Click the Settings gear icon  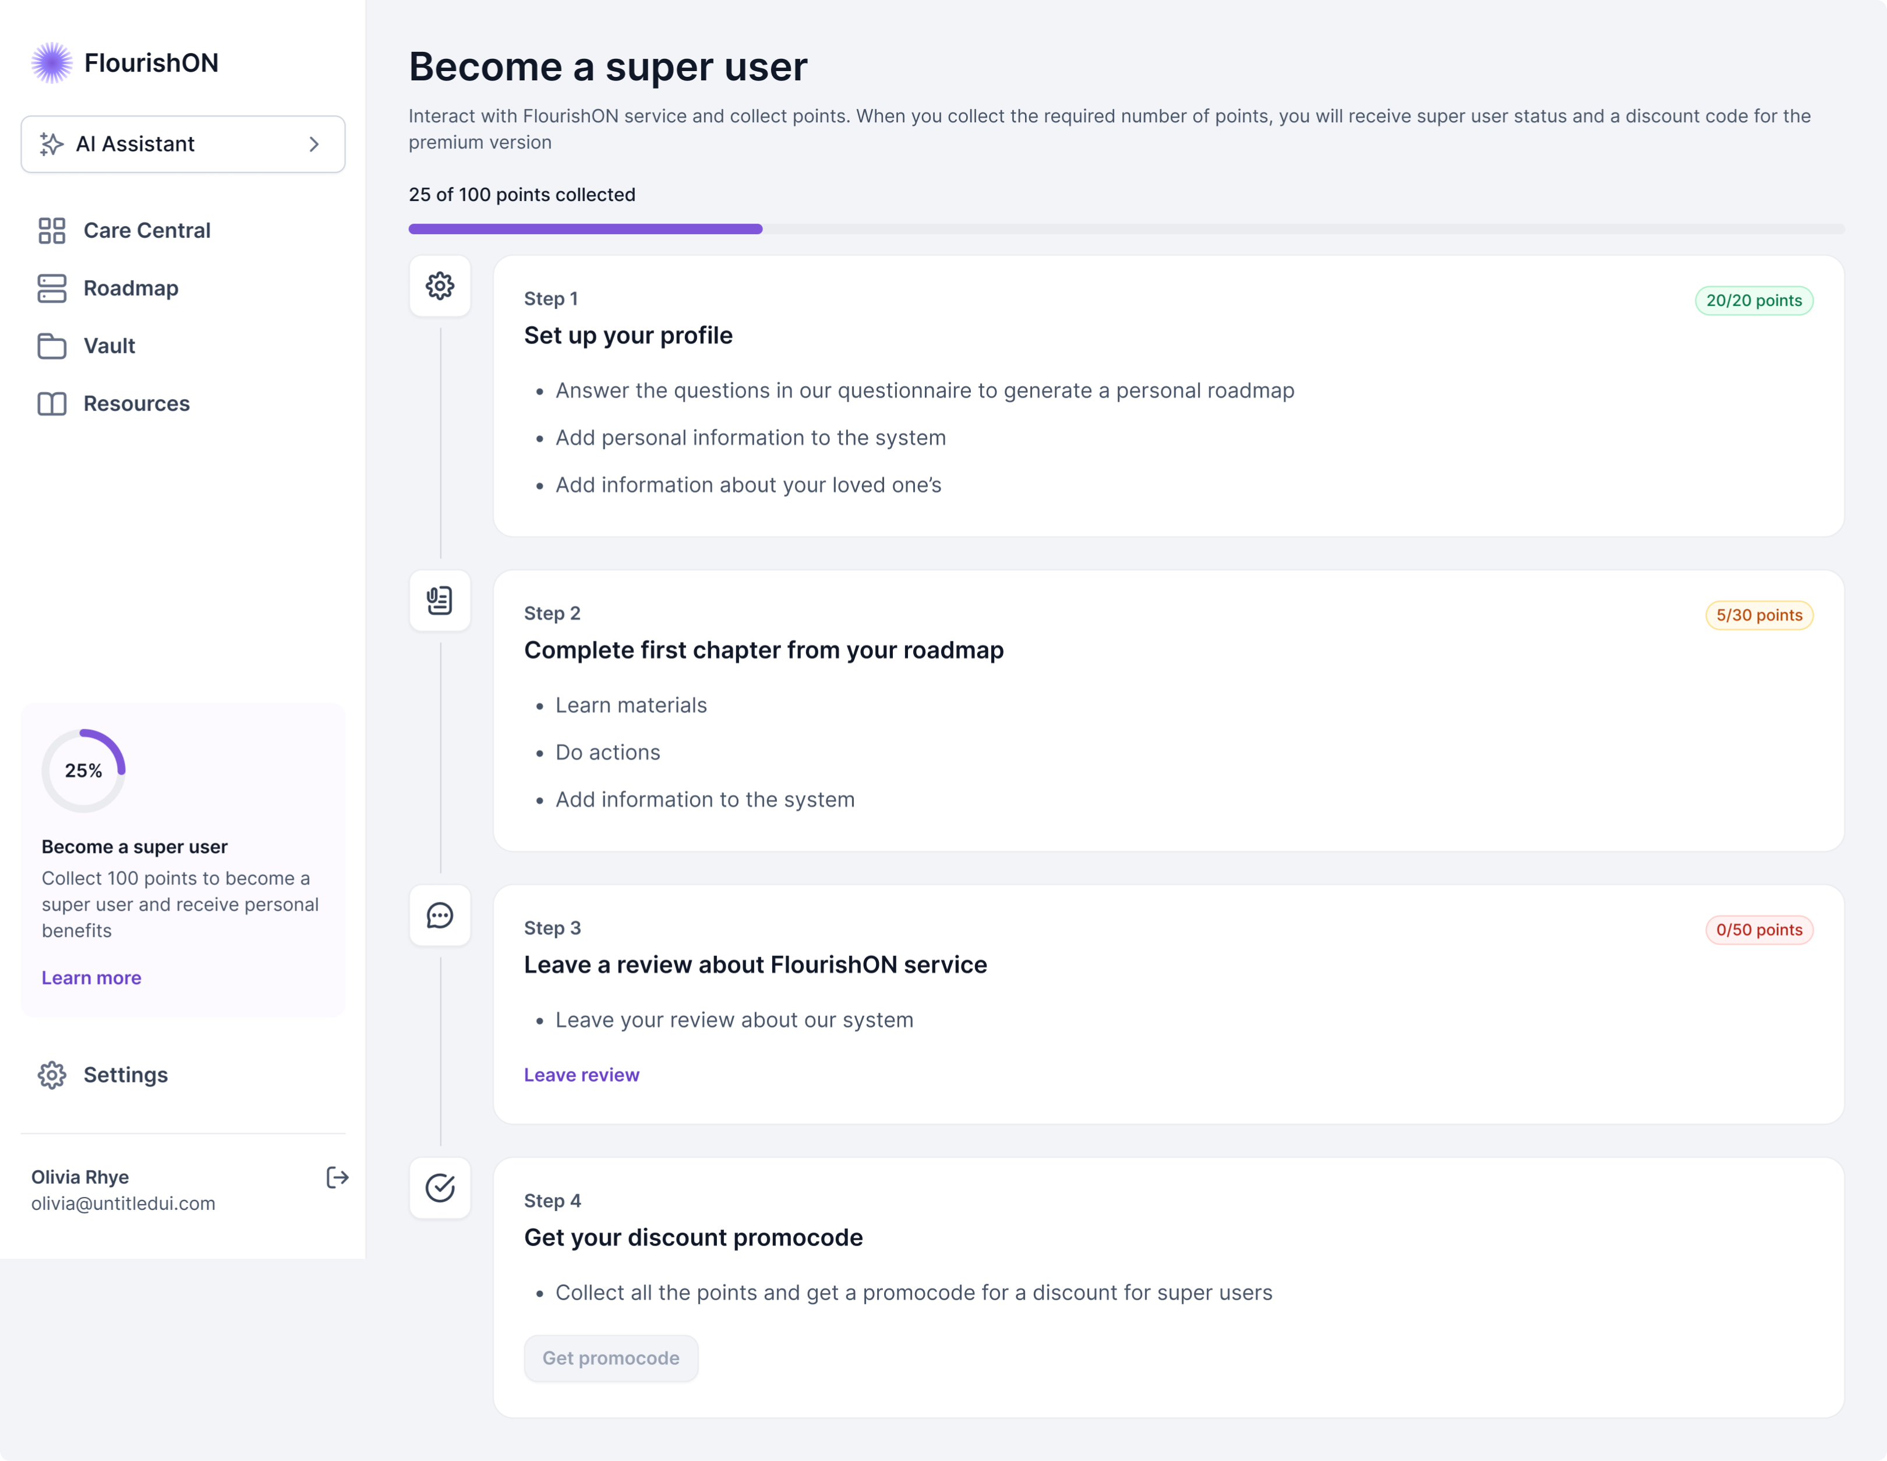pos(52,1075)
